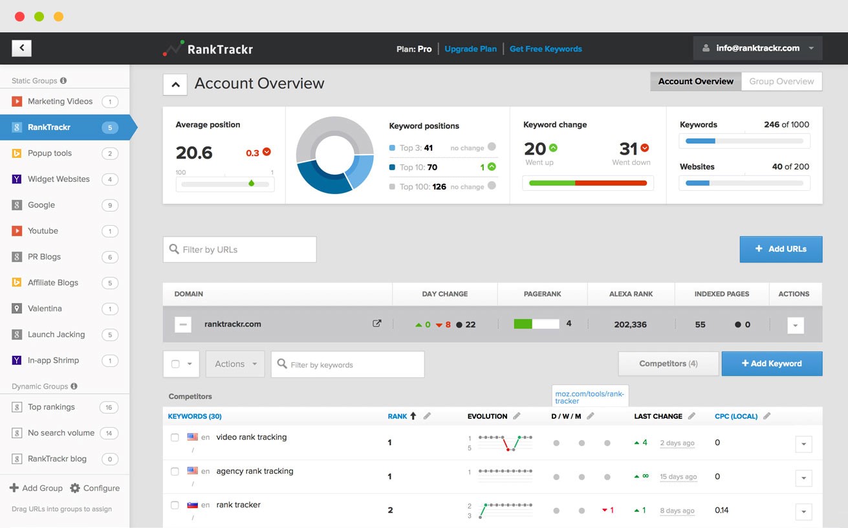Click the Static Groups info icon
The width and height of the screenshot is (848, 528).
click(63, 81)
